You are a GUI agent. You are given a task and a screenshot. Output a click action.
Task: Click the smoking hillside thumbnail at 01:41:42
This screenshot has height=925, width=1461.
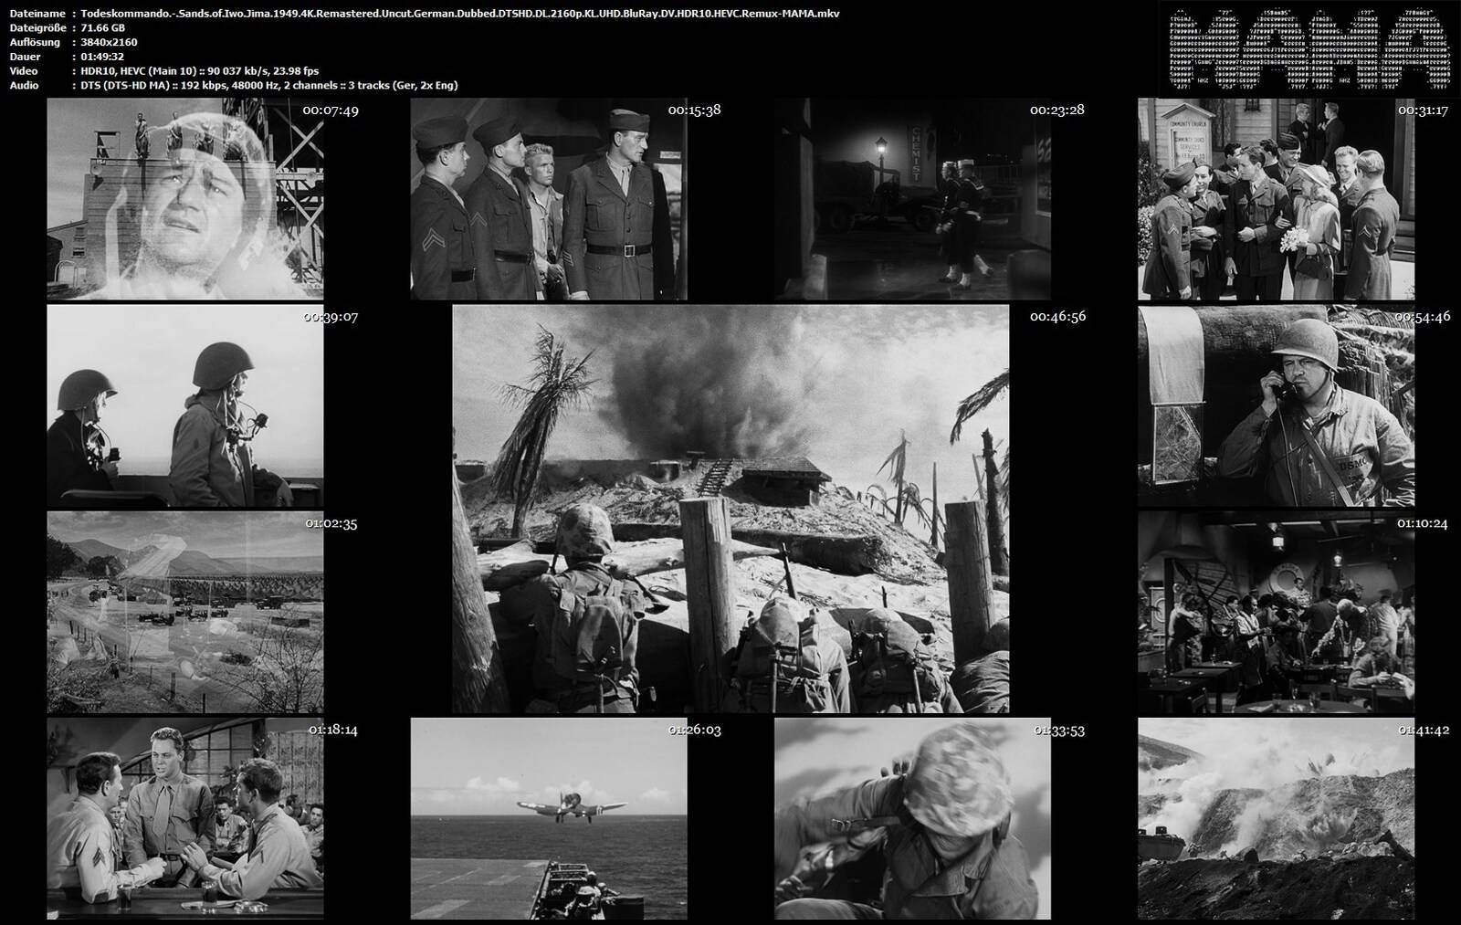(x=1276, y=818)
